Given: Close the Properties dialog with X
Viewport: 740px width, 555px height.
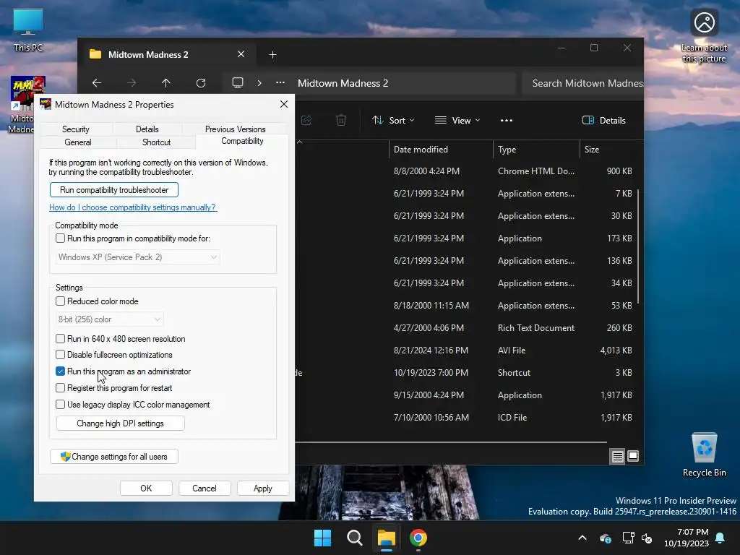Looking at the screenshot, I should pyautogui.click(x=283, y=104).
